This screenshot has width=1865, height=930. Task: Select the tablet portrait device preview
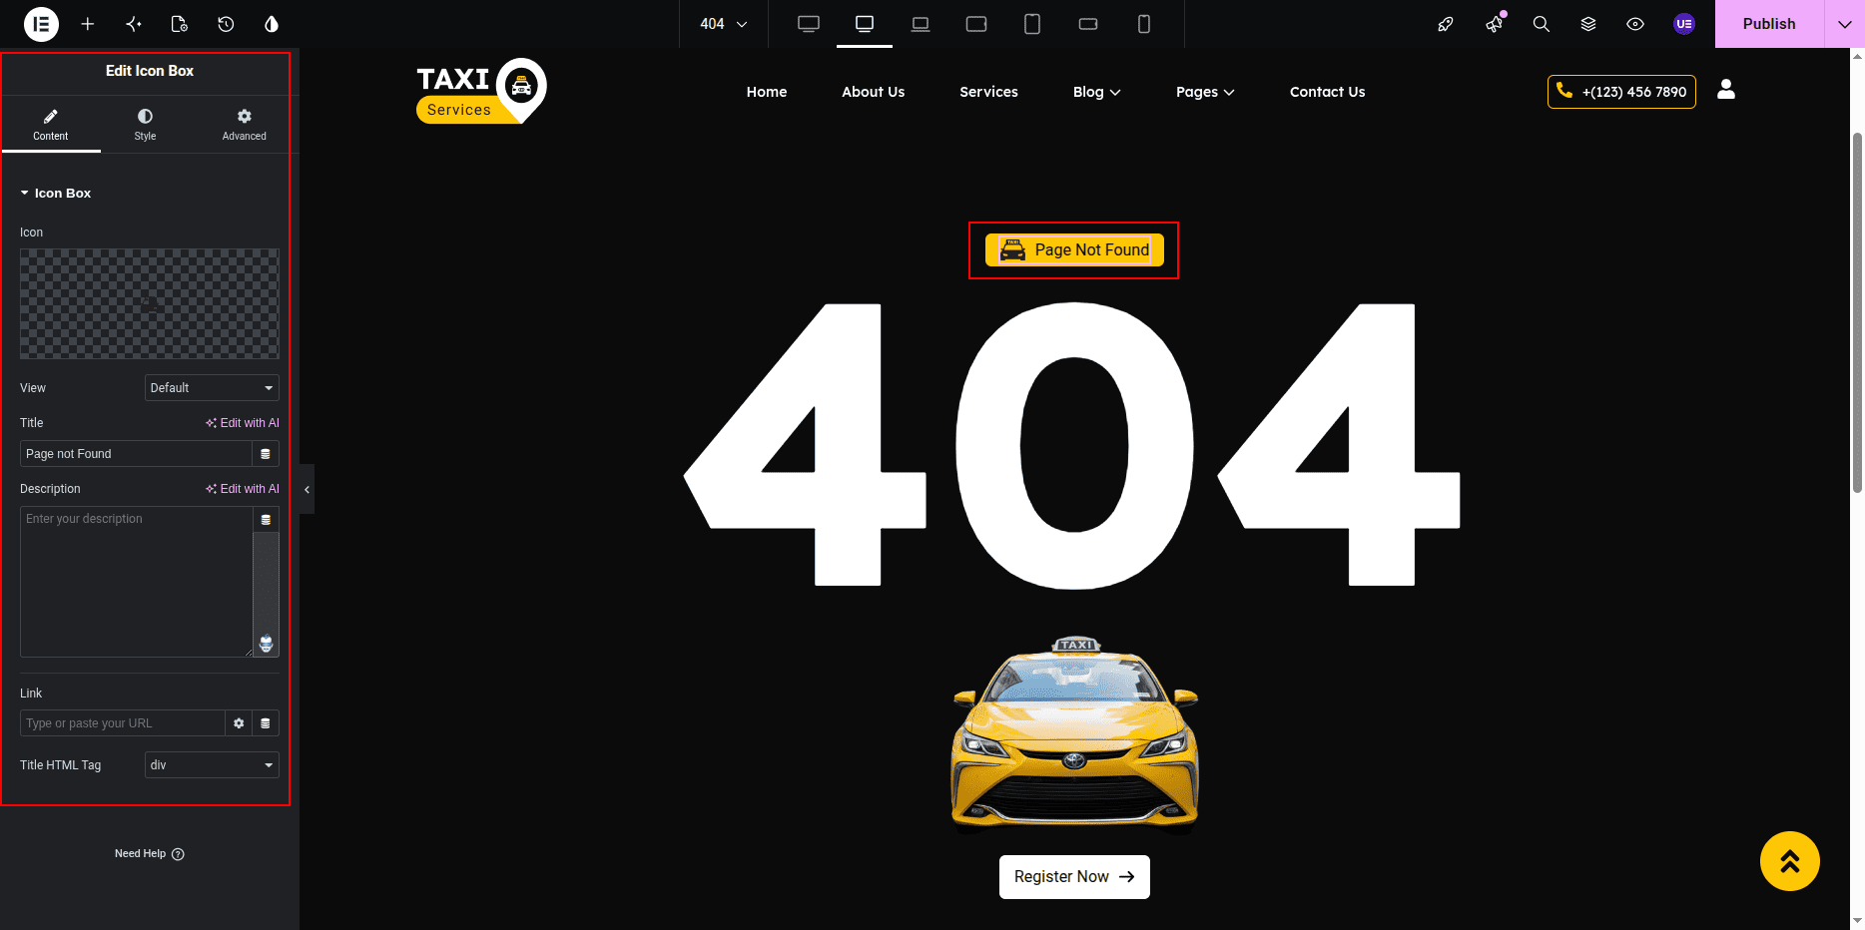pos(1032,24)
